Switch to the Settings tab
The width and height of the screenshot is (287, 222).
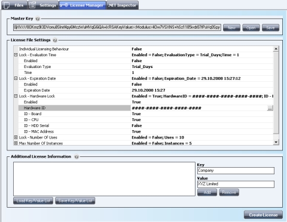pos(43,5)
